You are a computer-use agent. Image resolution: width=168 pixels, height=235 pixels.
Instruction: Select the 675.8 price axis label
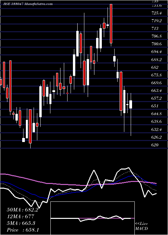157,75
